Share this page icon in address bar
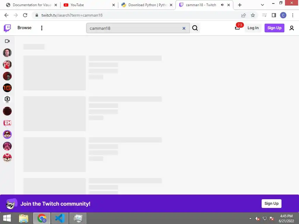This screenshot has width=299, height=224. pos(244,15)
